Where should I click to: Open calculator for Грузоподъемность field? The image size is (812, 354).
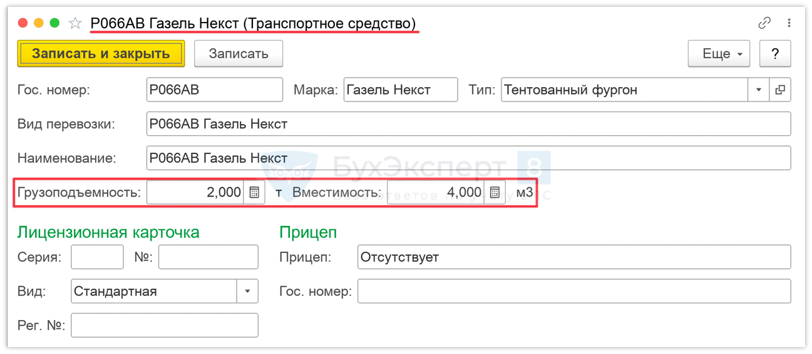(254, 192)
